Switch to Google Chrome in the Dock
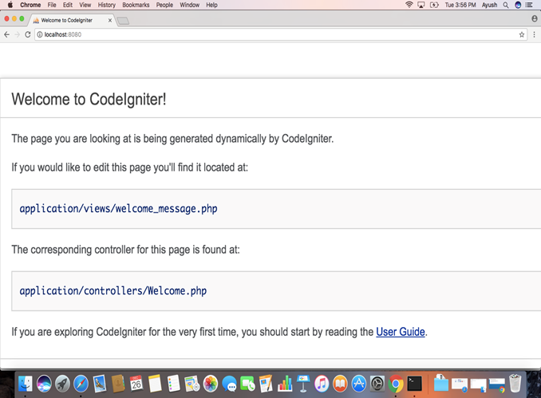This screenshot has height=398, width=541. [396, 384]
